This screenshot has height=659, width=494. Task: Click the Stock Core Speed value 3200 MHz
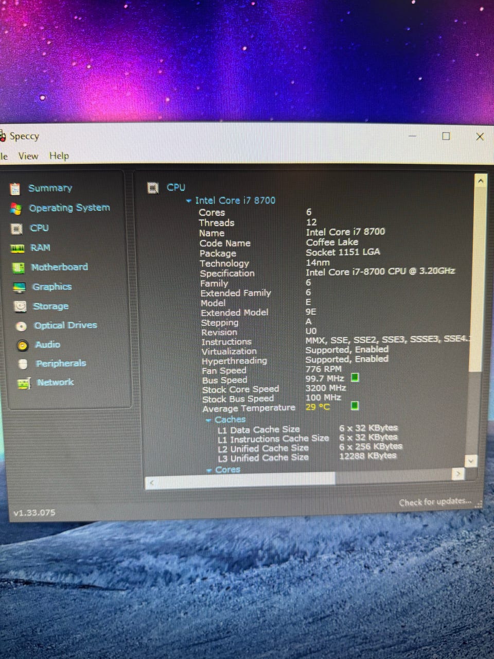click(x=325, y=388)
